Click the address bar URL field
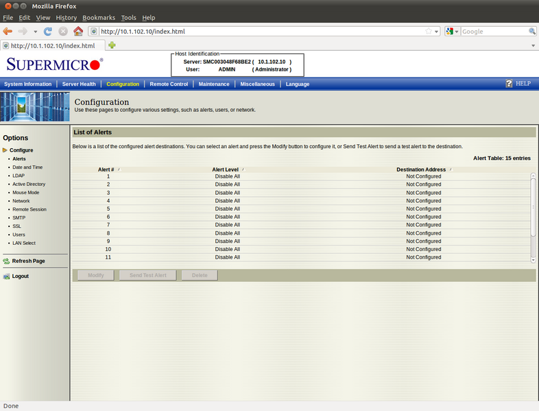Viewport: 539px width, 411px height. tap(261, 32)
